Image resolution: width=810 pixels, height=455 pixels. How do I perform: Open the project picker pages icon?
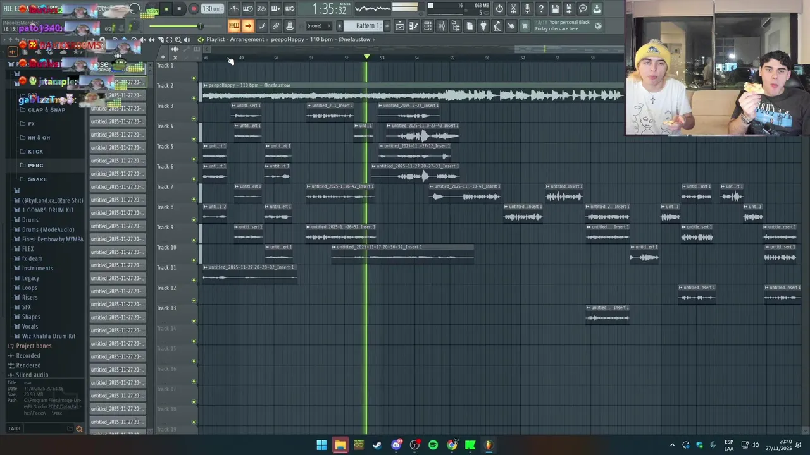[x=470, y=26]
